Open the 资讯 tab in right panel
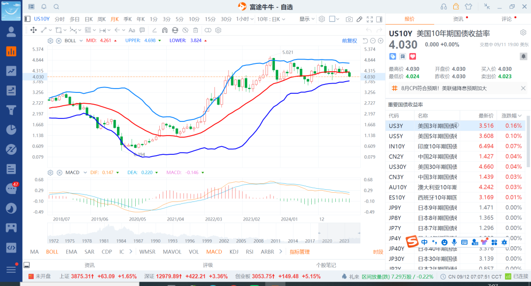Viewport: 531px width, 286px height. pyautogui.click(x=458, y=19)
